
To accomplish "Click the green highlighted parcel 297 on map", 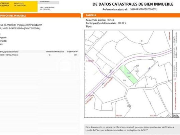I will point(129,75).
